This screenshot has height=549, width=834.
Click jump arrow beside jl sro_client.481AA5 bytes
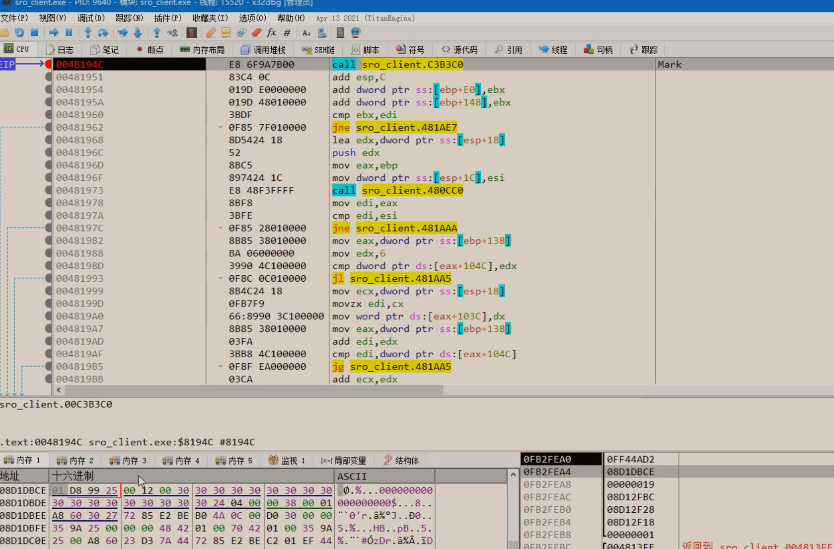(x=220, y=278)
